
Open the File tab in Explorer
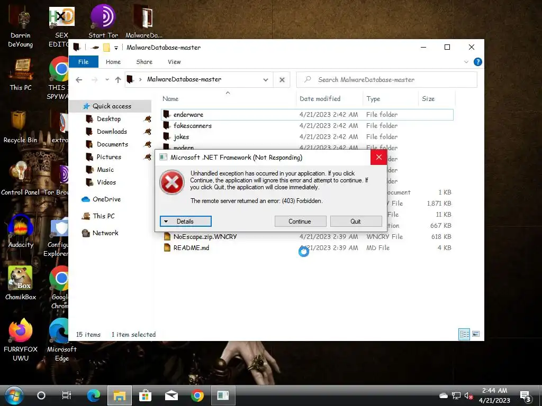[x=83, y=62]
